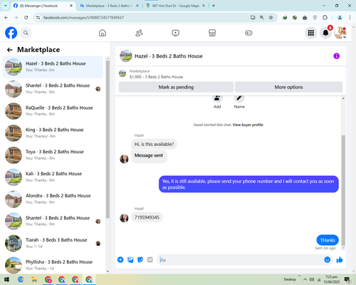Open the Facebook home logo
Screen dimensions: 356x285
click(x=11, y=33)
